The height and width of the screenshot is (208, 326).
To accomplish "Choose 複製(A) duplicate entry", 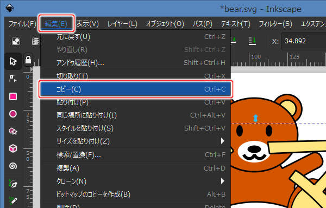I will click(135, 168).
